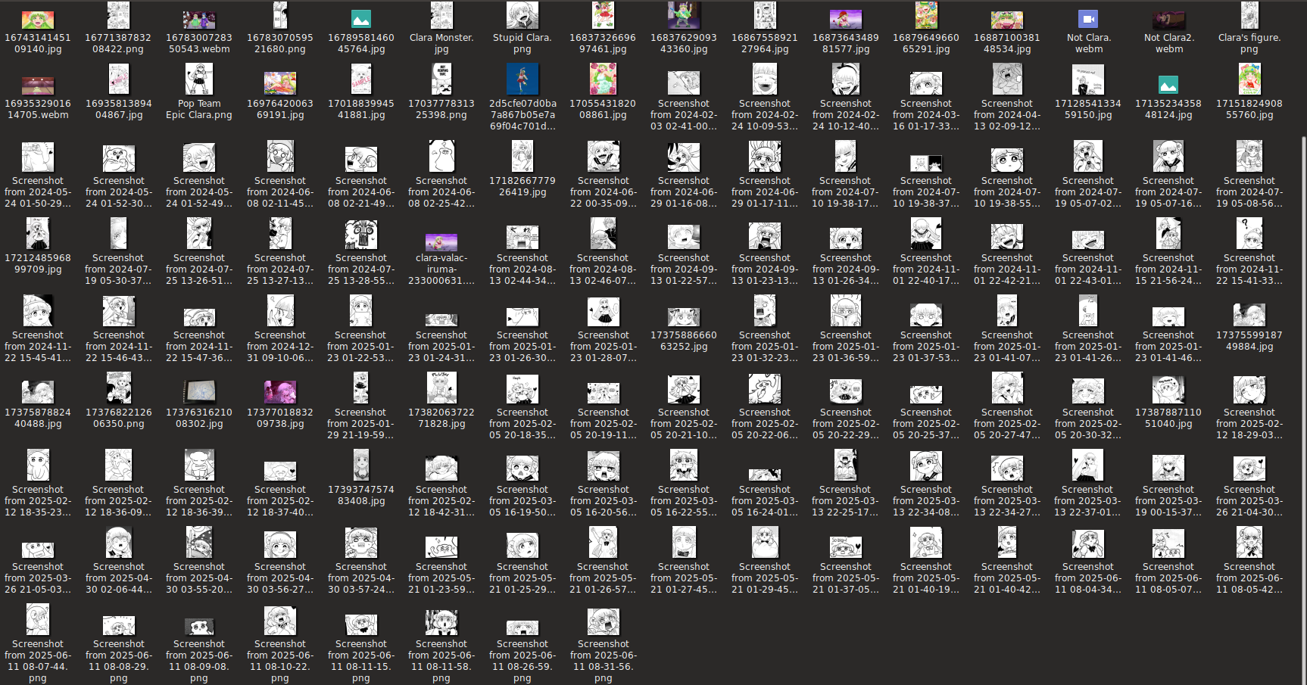The width and height of the screenshot is (1307, 685).
Task: Select file name 1738788711051040.jpg
Action: pyautogui.click(x=1168, y=418)
